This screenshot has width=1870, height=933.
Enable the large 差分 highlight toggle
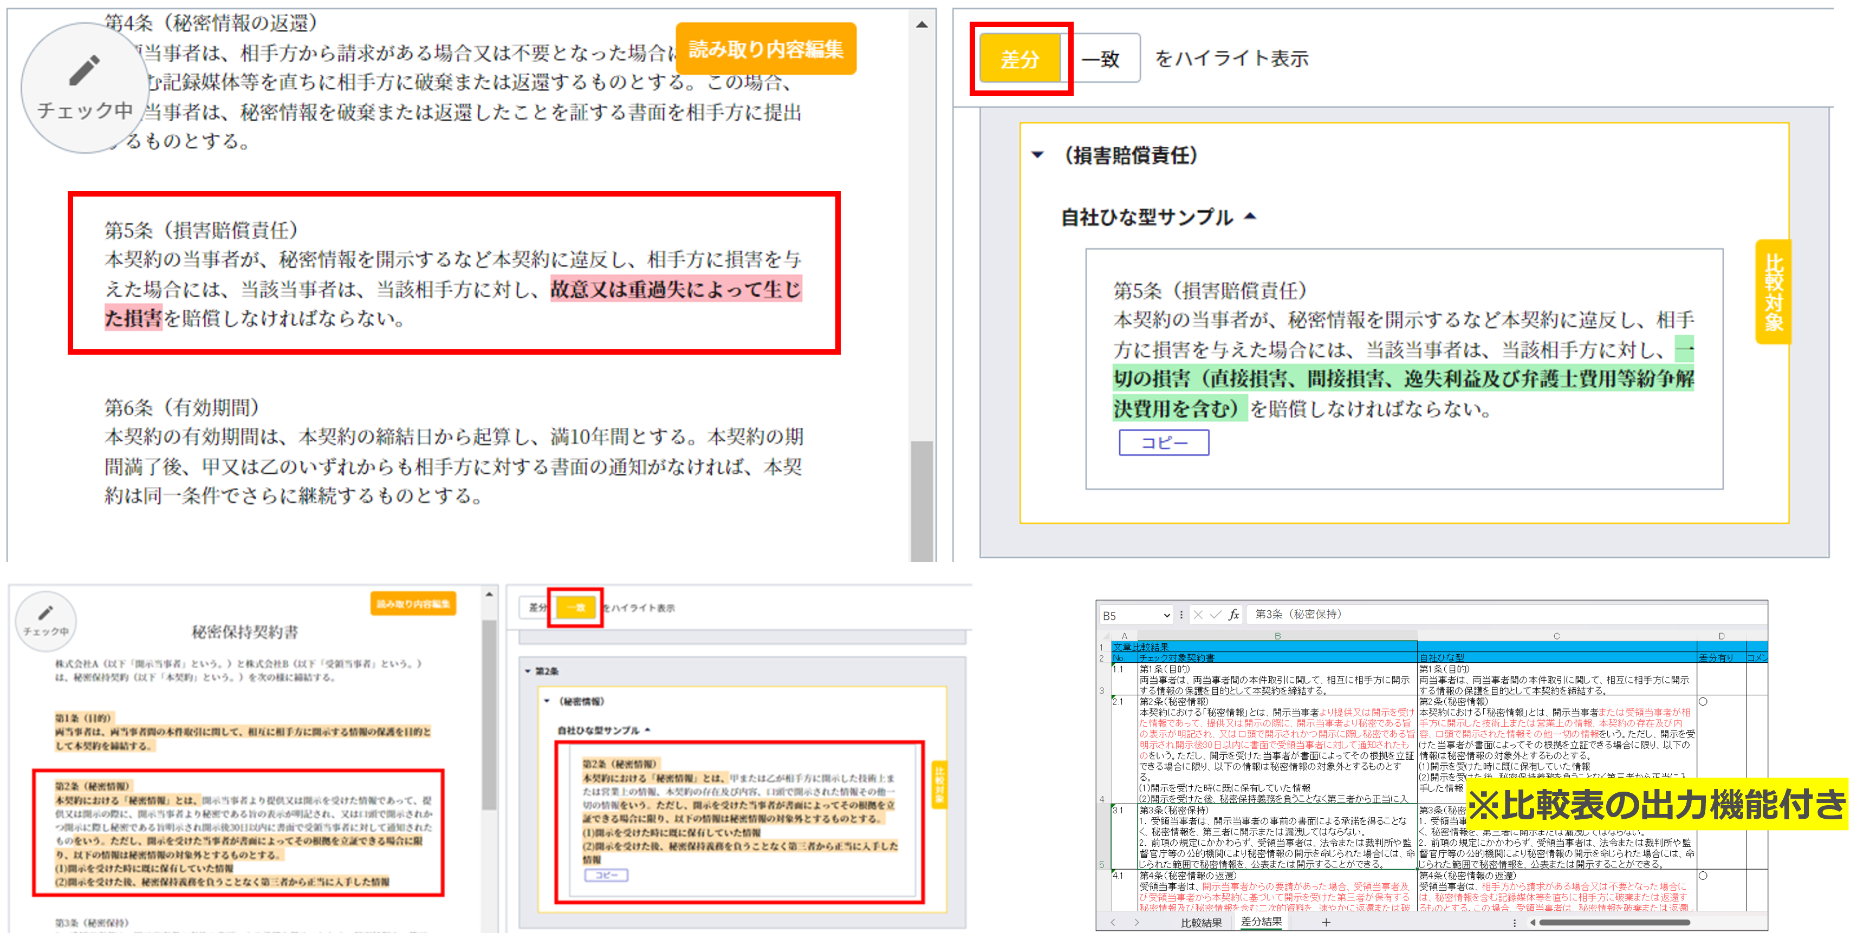point(1020,59)
